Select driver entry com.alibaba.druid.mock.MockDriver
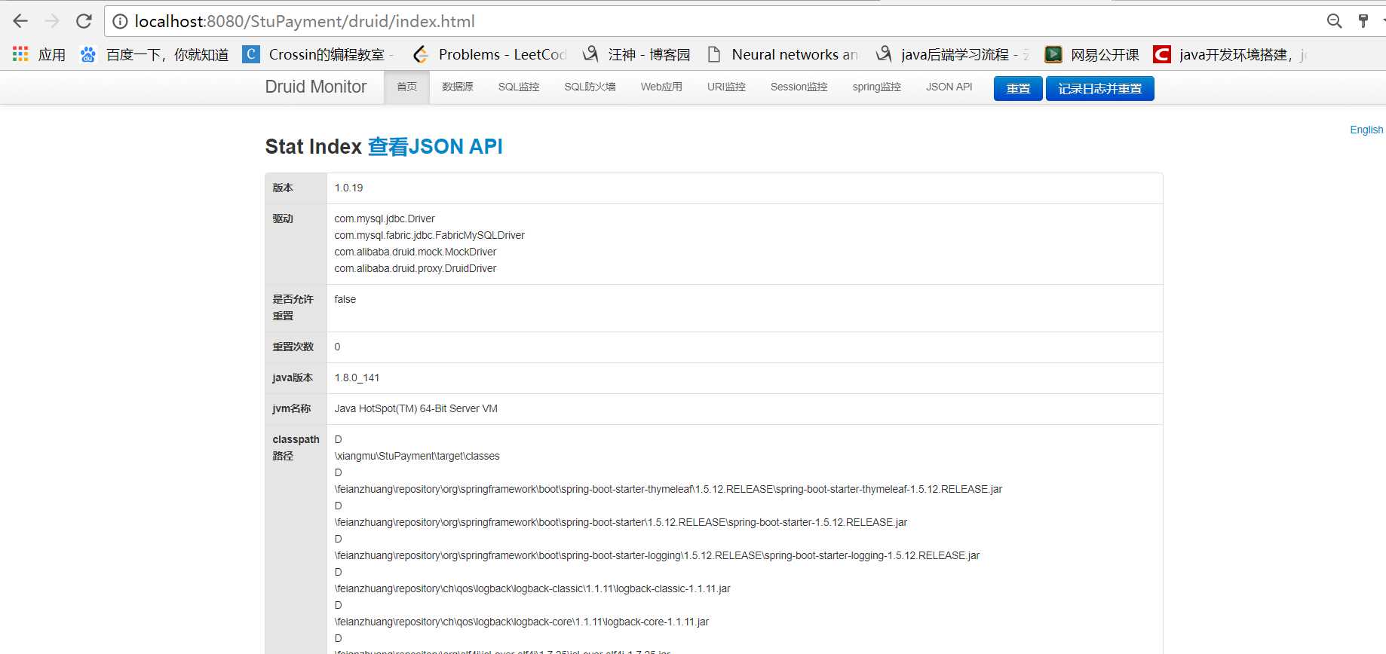 tap(415, 252)
